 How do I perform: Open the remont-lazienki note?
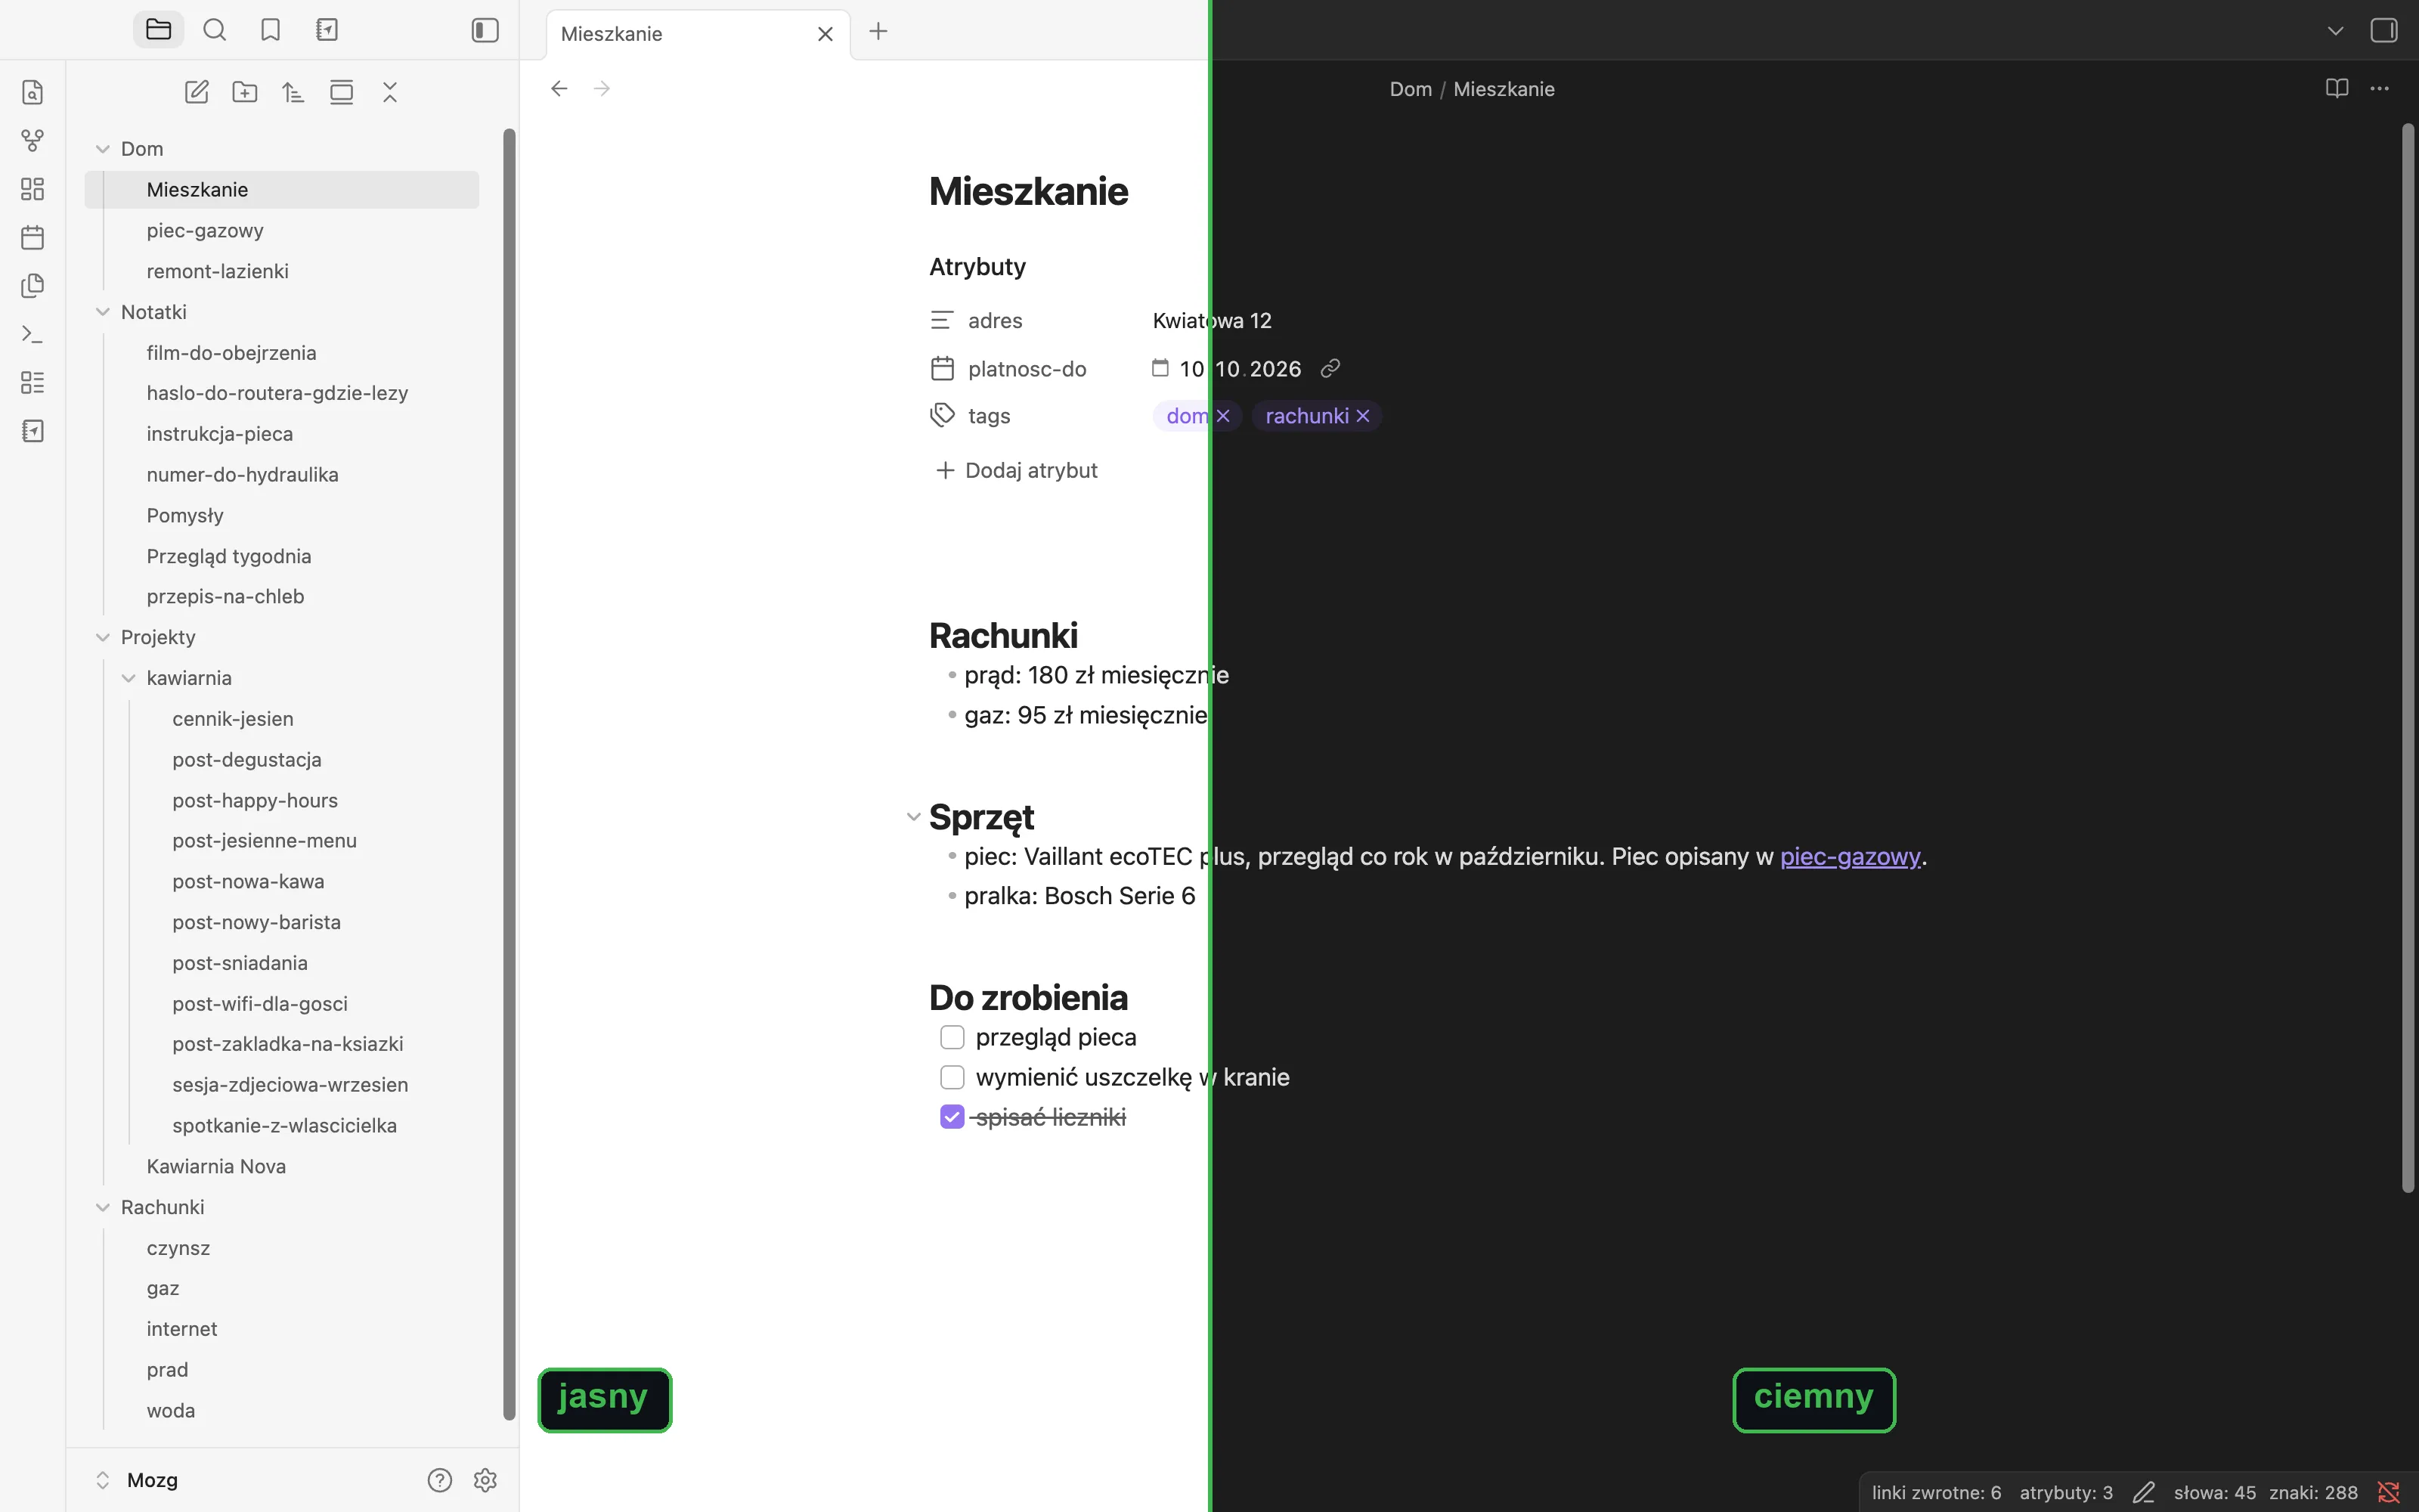tap(282, 271)
